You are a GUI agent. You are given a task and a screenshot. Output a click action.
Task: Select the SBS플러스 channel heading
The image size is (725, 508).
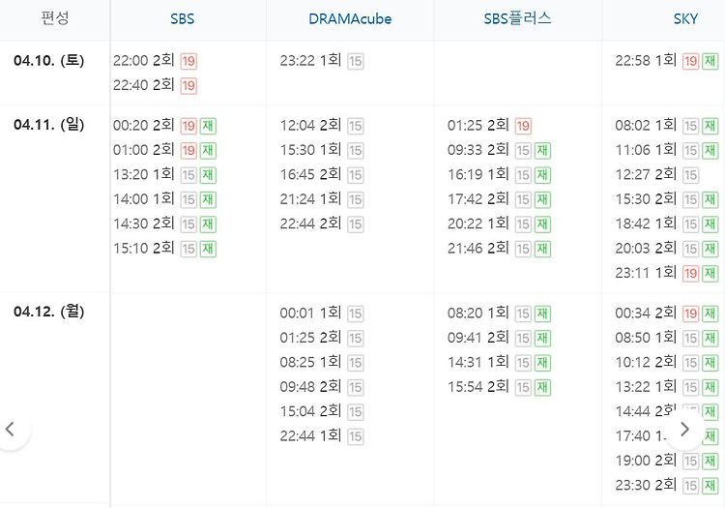click(x=517, y=18)
